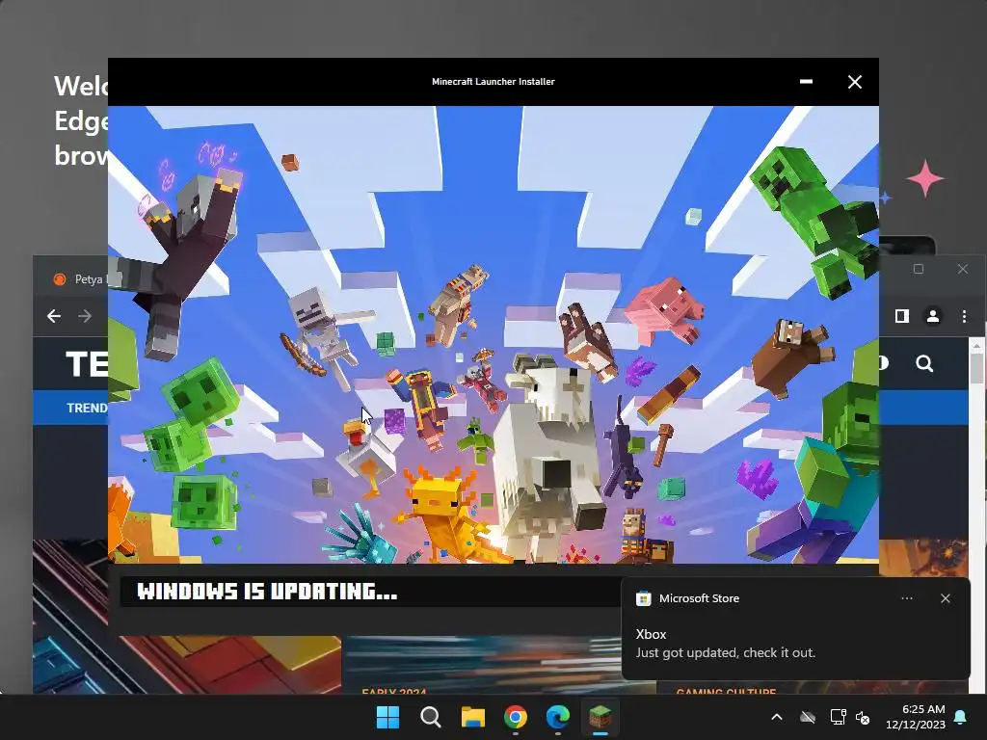Image resolution: width=987 pixels, height=740 pixels.
Task: Open Chrome three-dot menu
Action: pyautogui.click(x=964, y=316)
